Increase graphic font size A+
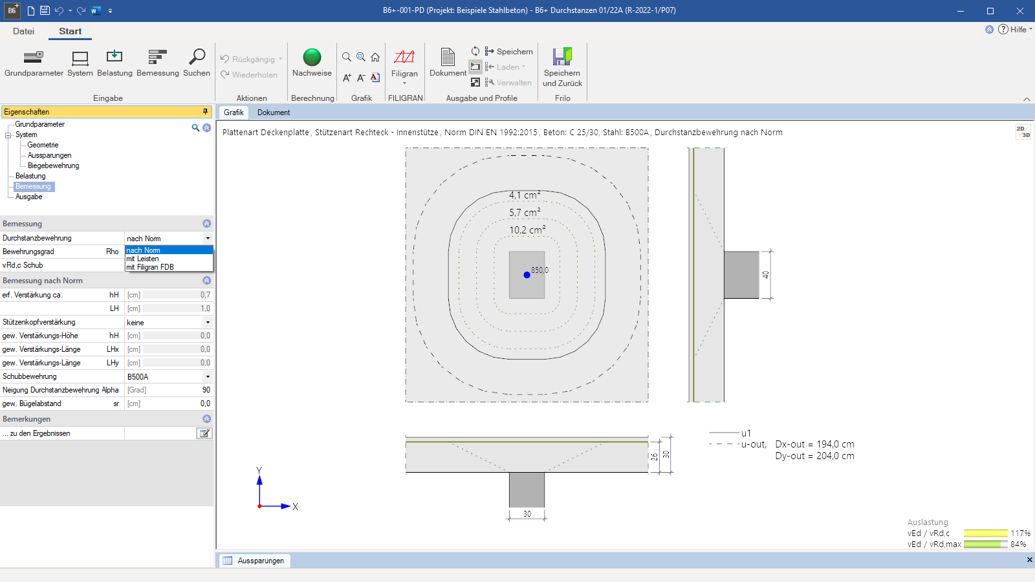 (347, 78)
